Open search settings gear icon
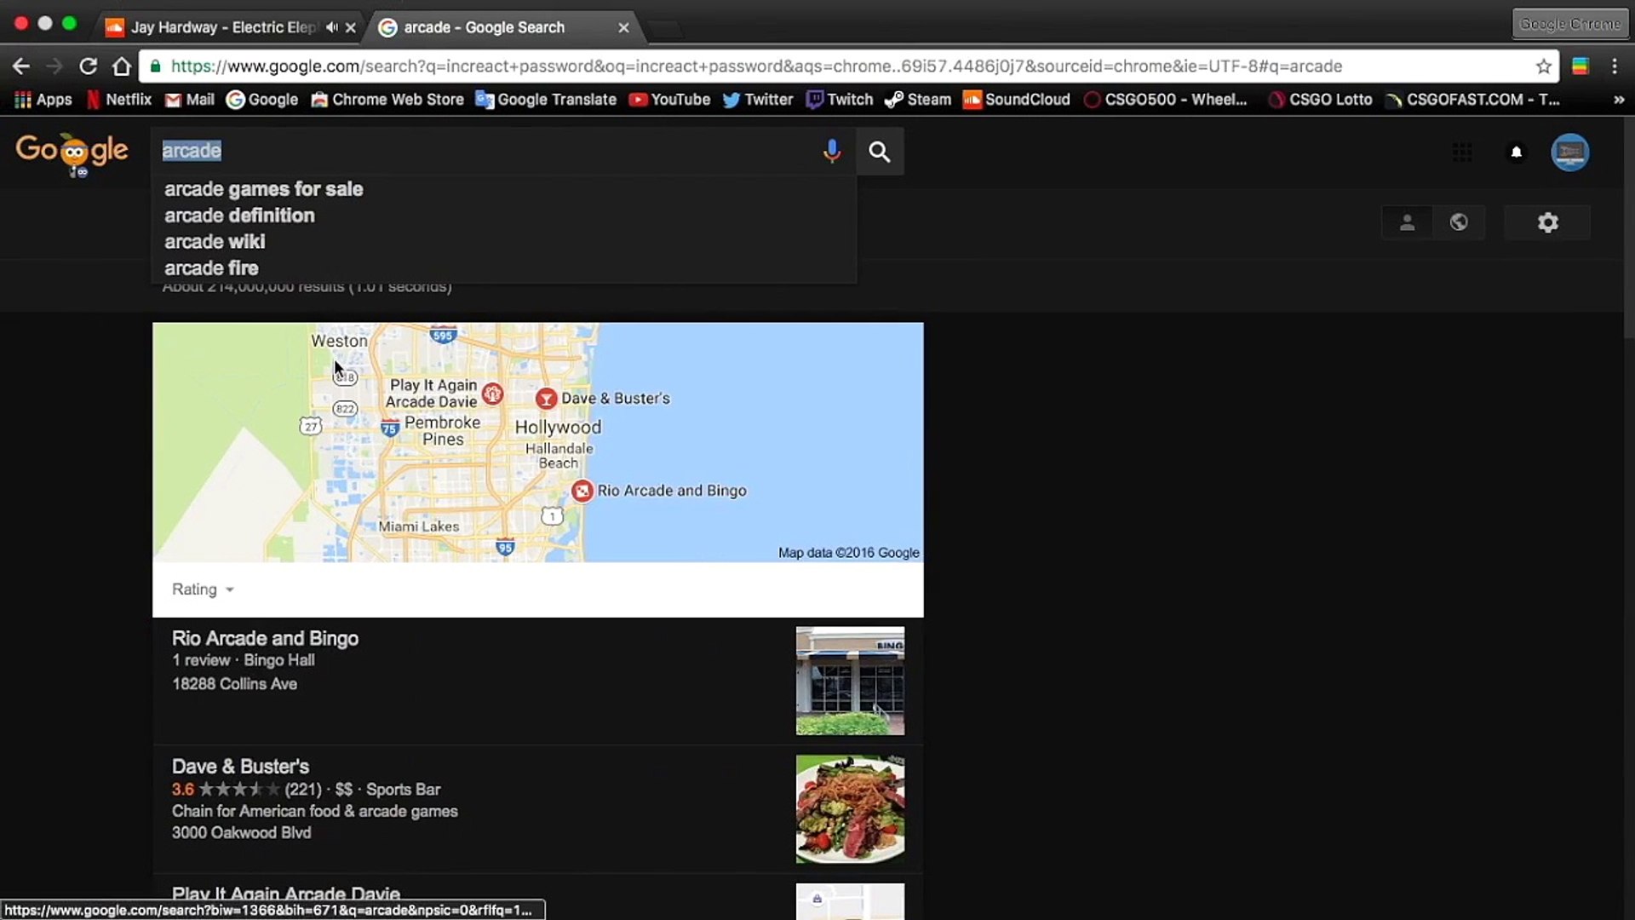This screenshot has height=920, width=1635. (1547, 222)
